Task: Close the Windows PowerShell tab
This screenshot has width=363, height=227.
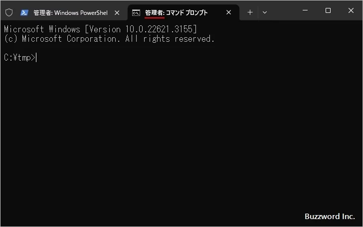Action: click(117, 13)
